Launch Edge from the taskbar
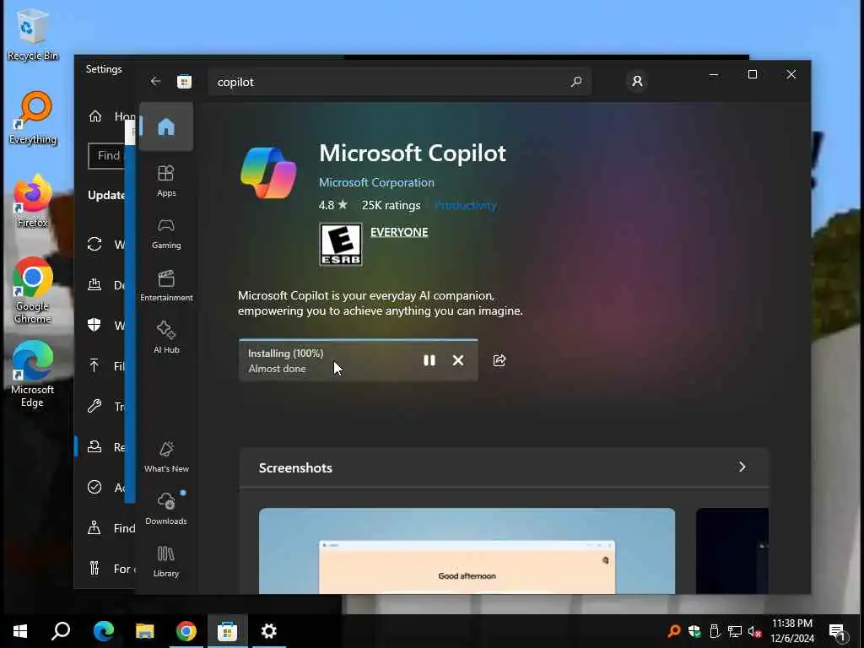The image size is (864, 648). pos(103,631)
